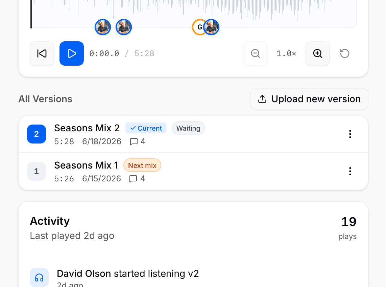Click the Next mix badge

pos(142,165)
